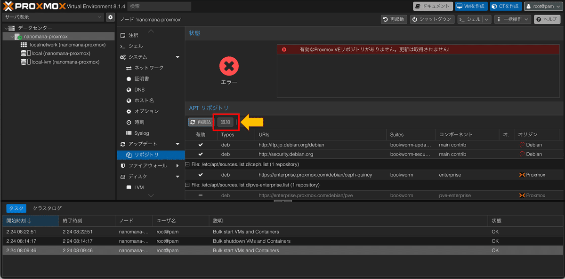
Task: Click VMを作成 button
Action: (x=471, y=6)
